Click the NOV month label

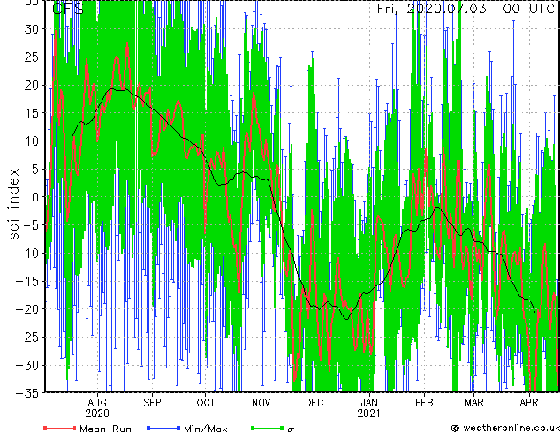[x=261, y=403]
